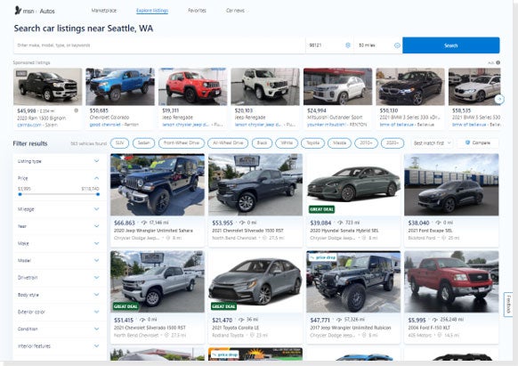Click the next arrow on sponsored listings carousel
Screen dimensions: 518x366
tap(499, 99)
